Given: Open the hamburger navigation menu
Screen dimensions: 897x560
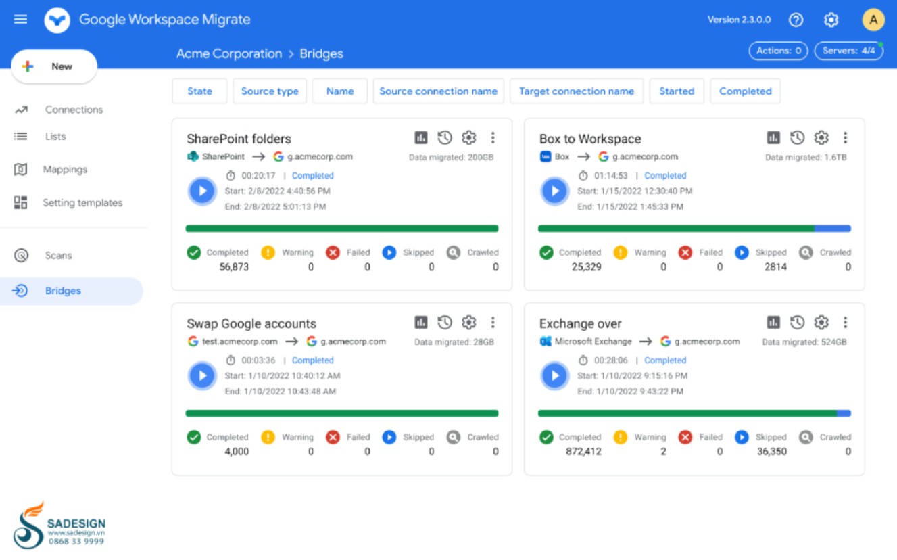Looking at the screenshot, I should 21,20.
